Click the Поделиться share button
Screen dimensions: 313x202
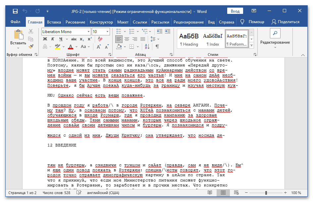tap(286, 22)
